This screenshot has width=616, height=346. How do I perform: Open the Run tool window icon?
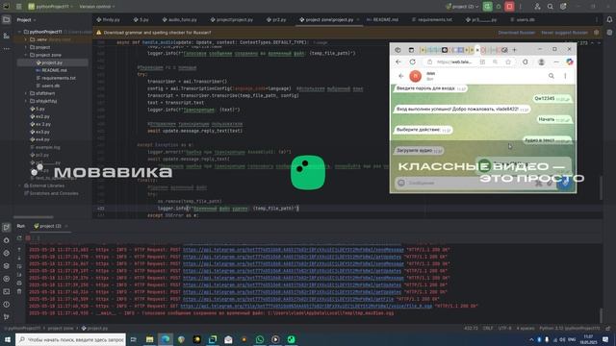tap(7, 227)
